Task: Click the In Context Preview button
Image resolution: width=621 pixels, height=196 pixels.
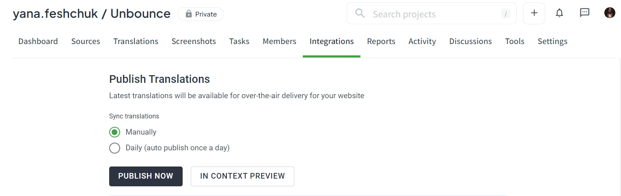Action: point(242,176)
